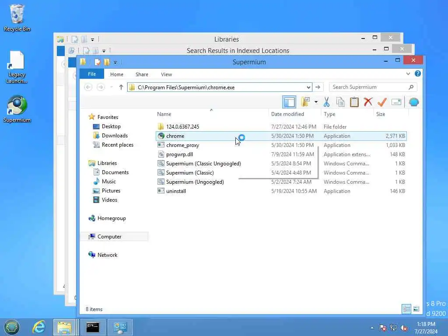Expand the folder options dropdown arrow
The width and height of the screenshot is (448, 336).
tap(316, 102)
